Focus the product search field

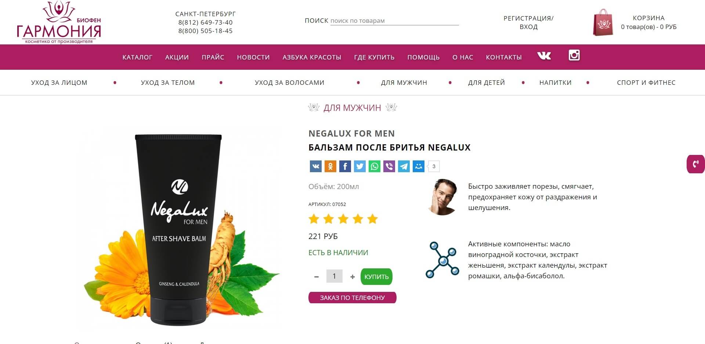394,21
